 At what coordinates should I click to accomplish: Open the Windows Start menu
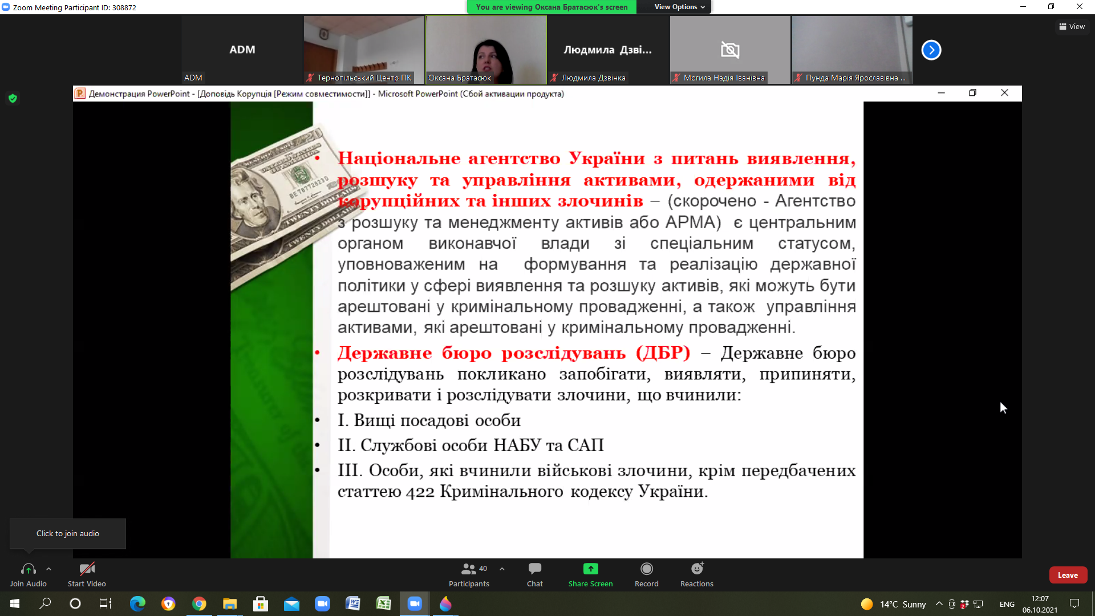[15, 603]
